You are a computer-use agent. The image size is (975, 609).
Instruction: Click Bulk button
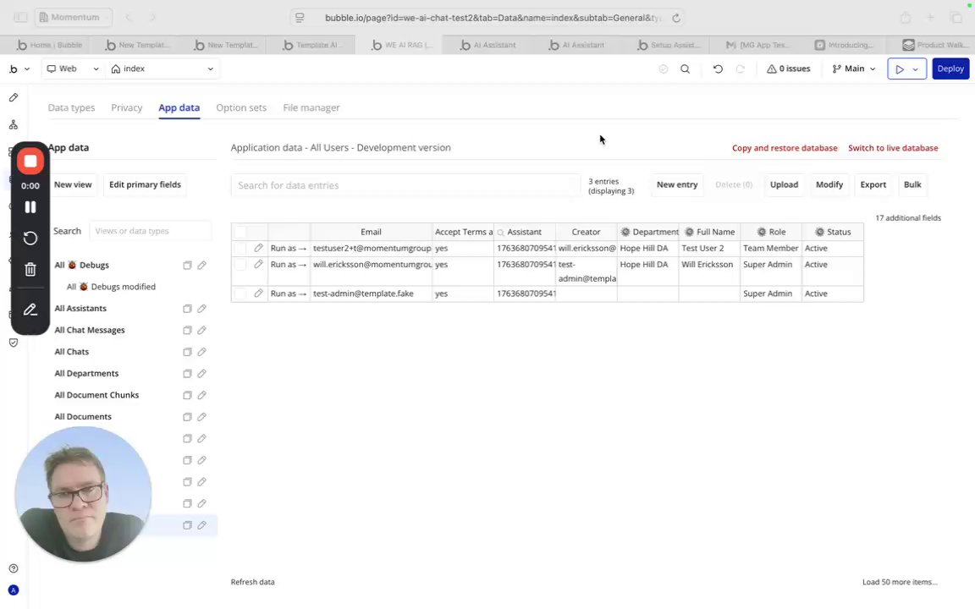(x=912, y=184)
